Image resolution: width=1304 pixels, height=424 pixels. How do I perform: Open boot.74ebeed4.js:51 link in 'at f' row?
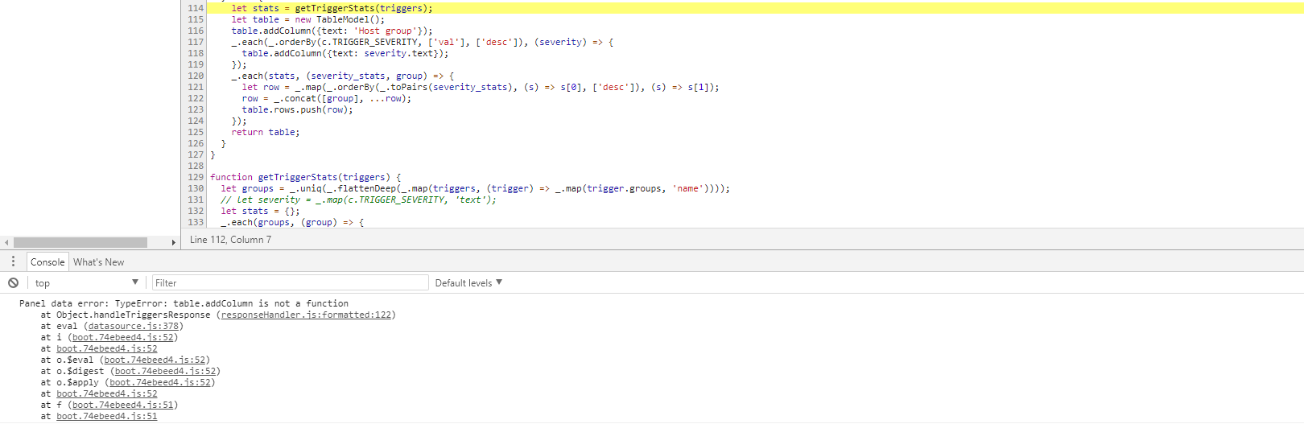pos(122,405)
